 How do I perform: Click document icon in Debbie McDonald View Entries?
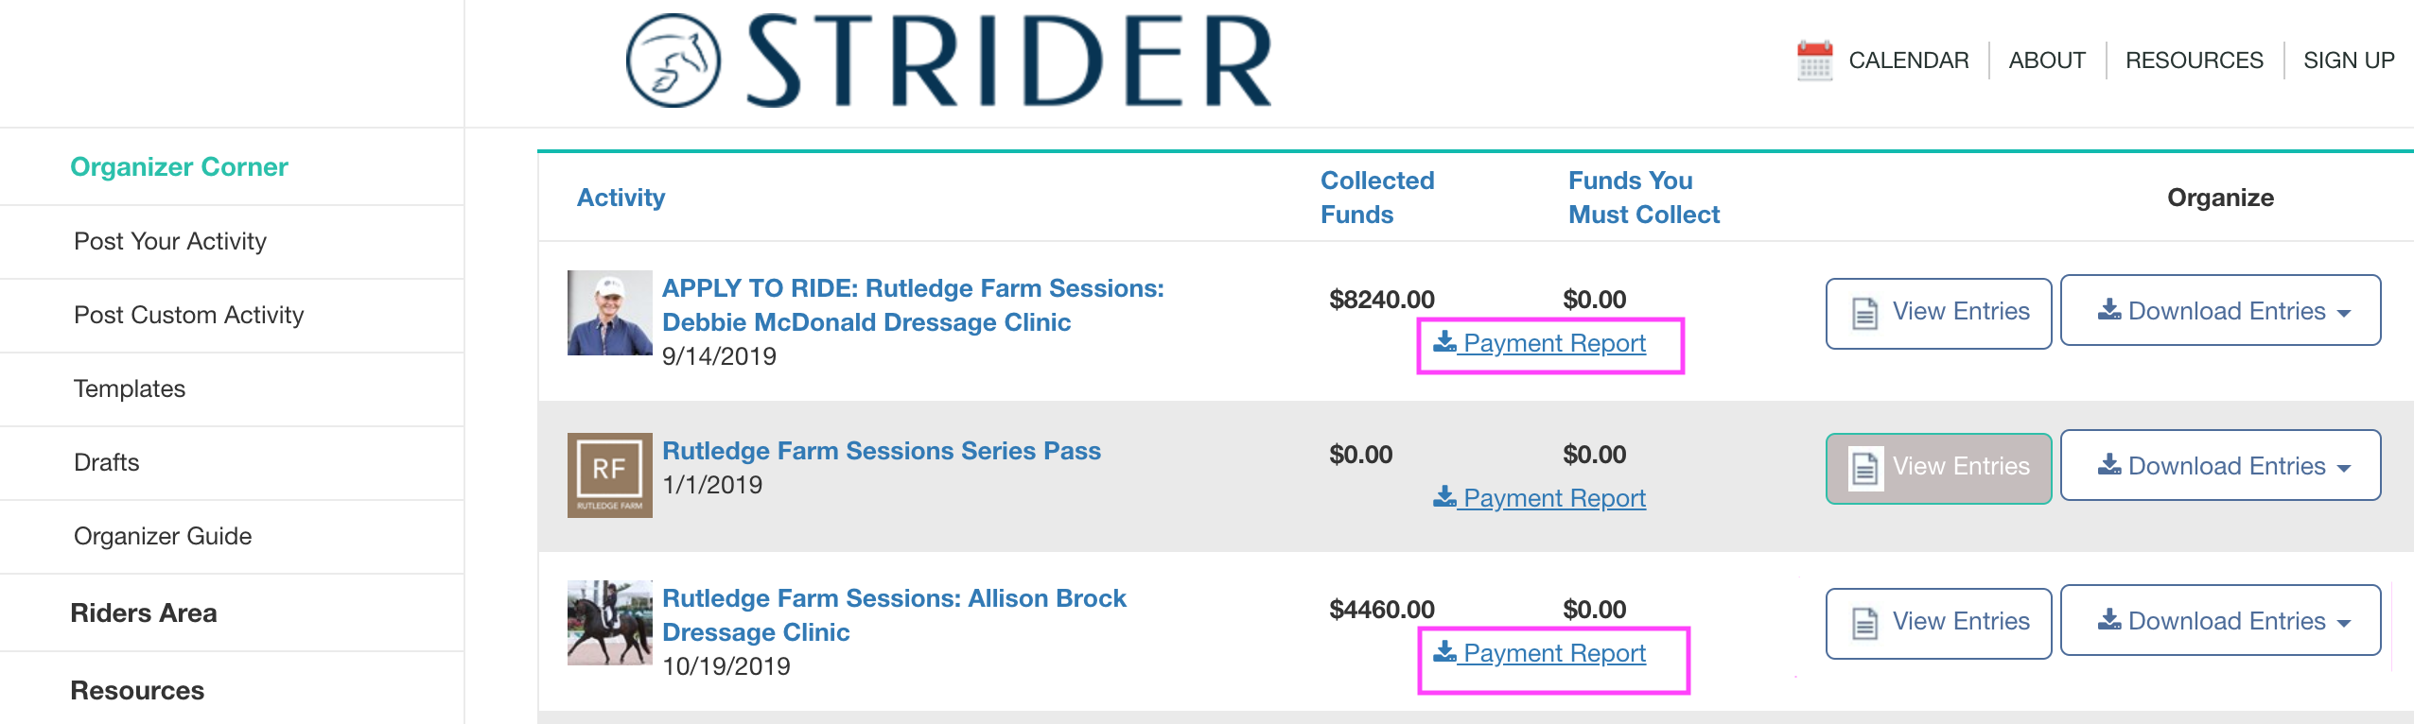coord(1864,313)
